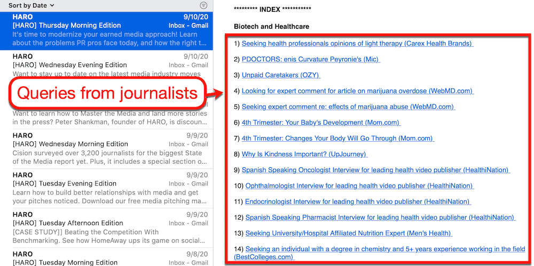Viewport: 534px width, 266px height.
Task: Click the Men's Health Nutrition Expert link
Action: click(x=348, y=233)
